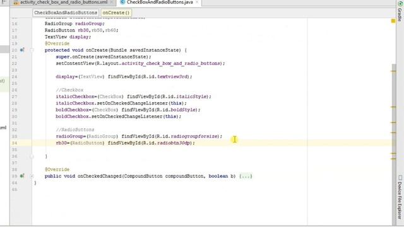Viewport: 404px width, 227px height.
Task: Close the CheckBoxAndRadioButtons.java tab
Action: pos(197,3)
